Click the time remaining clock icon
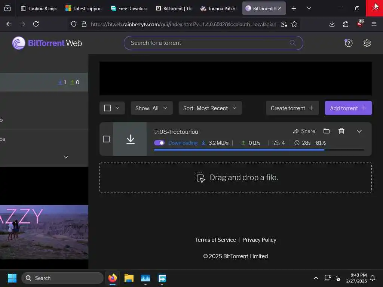The height and width of the screenshot is (287, 383). click(x=297, y=143)
